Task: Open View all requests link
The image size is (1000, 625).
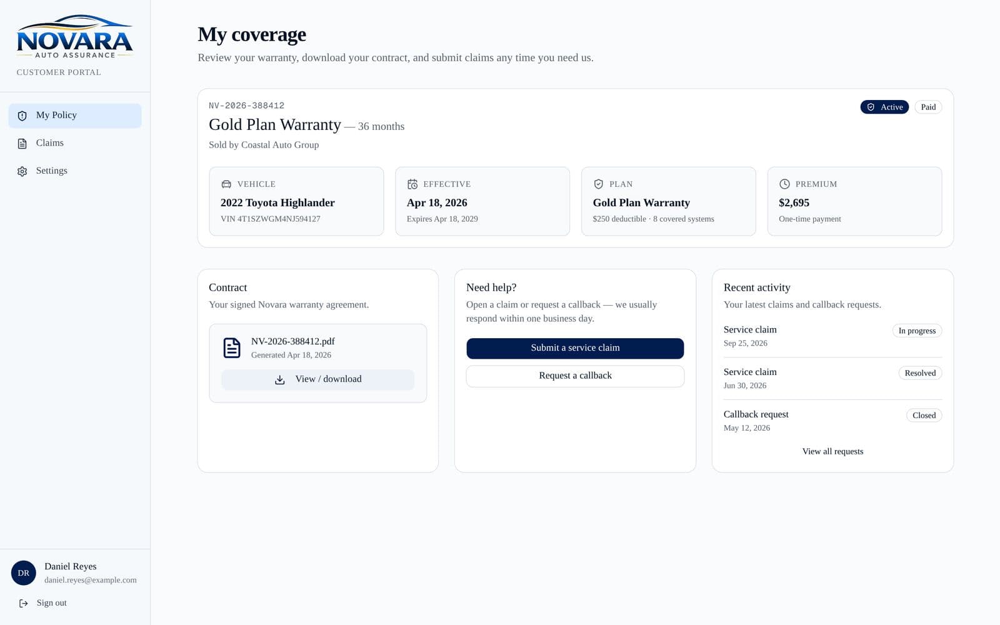Action: pos(832,452)
